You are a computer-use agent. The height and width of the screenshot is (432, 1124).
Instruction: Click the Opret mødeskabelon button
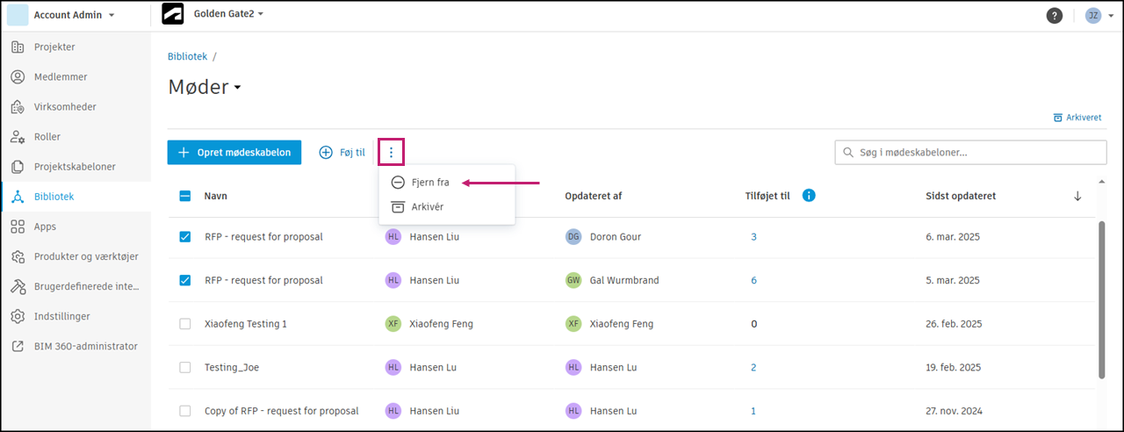[x=234, y=153]
